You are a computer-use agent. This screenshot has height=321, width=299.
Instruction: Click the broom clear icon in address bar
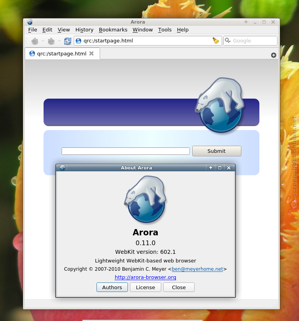(215, 40)
